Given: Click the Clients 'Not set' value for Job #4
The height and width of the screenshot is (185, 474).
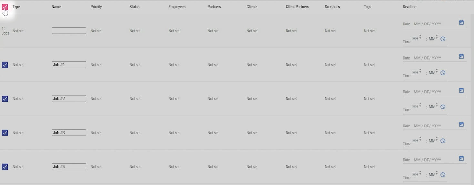Looking at the screenshot, I should click(252, 167).
